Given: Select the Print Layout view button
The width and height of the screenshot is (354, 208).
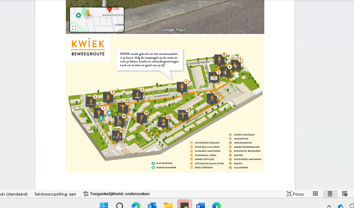Looking at the screenshot, I should (330, 194).
